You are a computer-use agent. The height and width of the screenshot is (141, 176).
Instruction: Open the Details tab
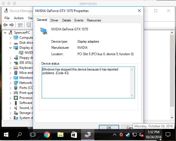coord(67,20)
